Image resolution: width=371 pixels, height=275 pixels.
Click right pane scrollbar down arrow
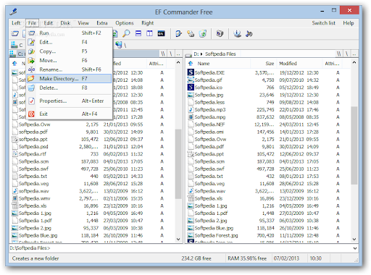354,239
